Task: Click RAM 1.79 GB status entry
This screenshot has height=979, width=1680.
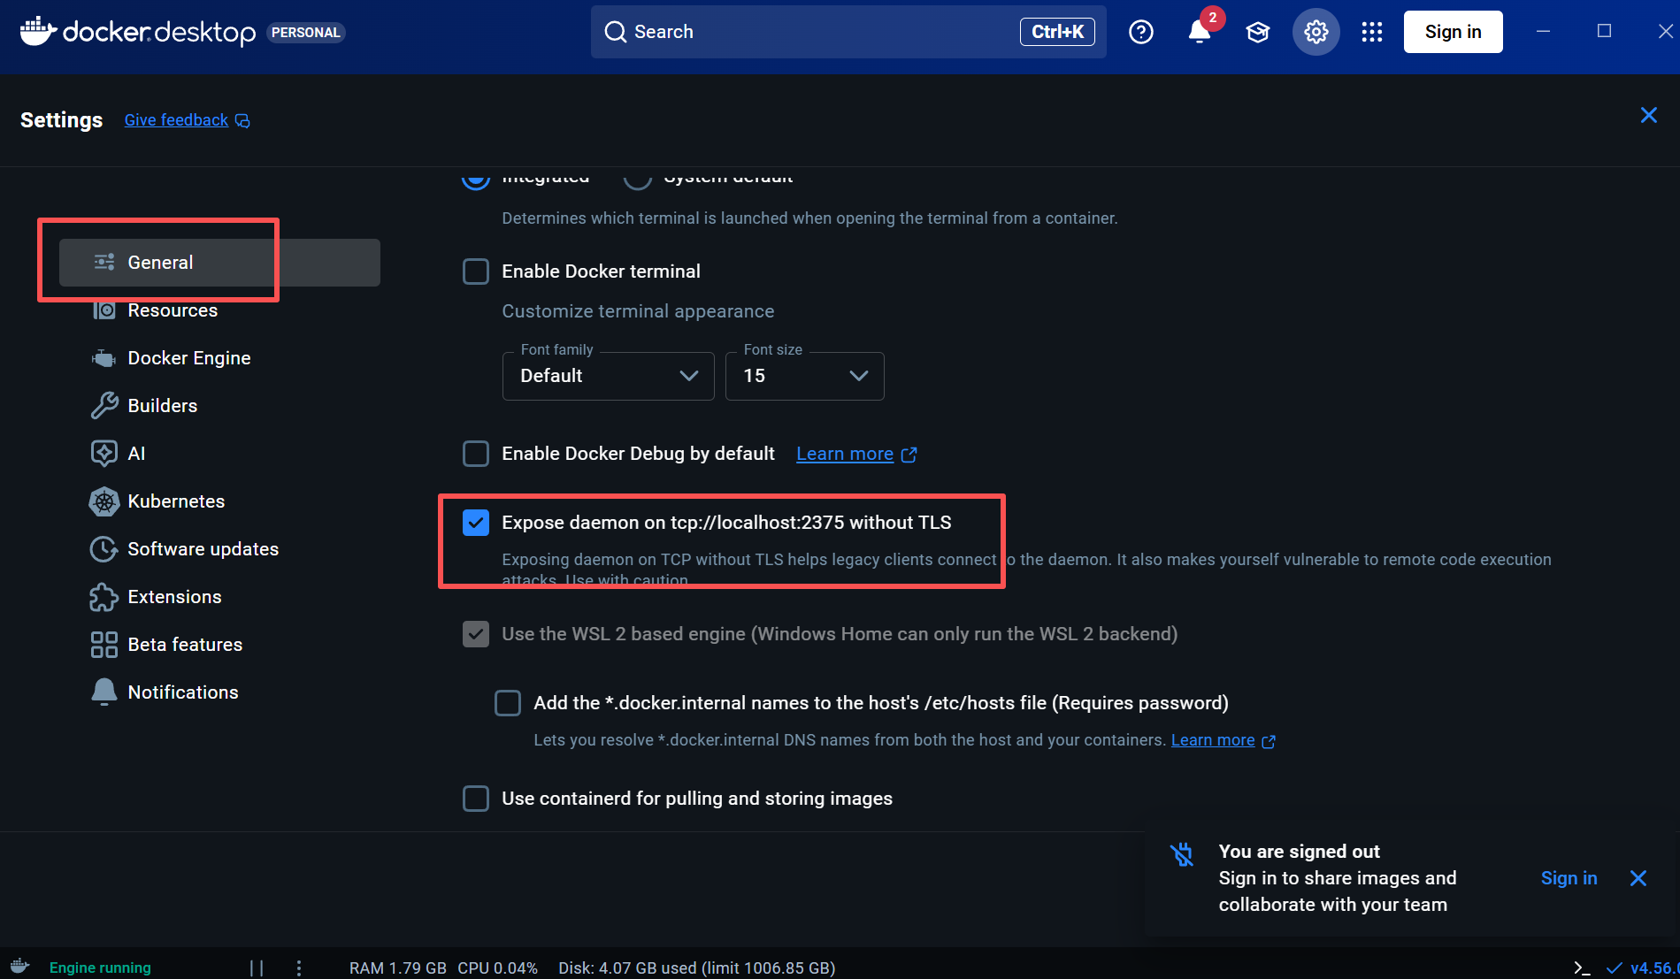Action: pos(398,968)
